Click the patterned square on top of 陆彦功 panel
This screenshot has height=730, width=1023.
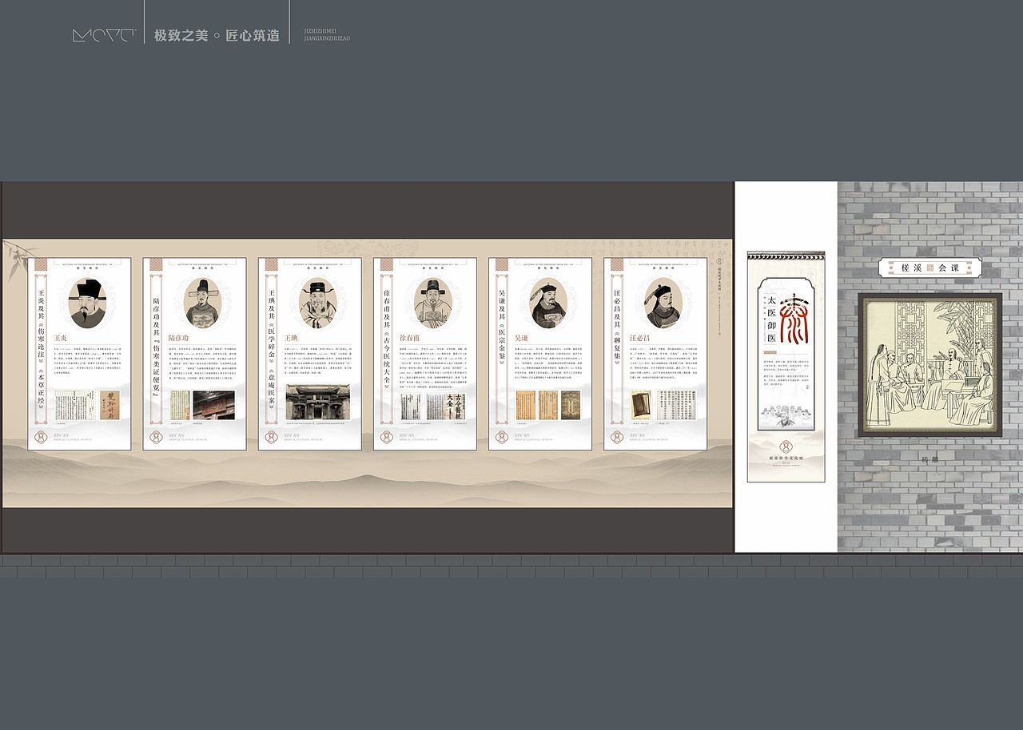pos(156,264)
